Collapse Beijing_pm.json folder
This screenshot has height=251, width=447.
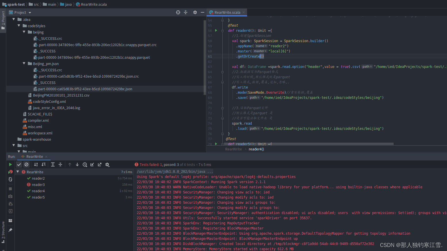point(24,63)
